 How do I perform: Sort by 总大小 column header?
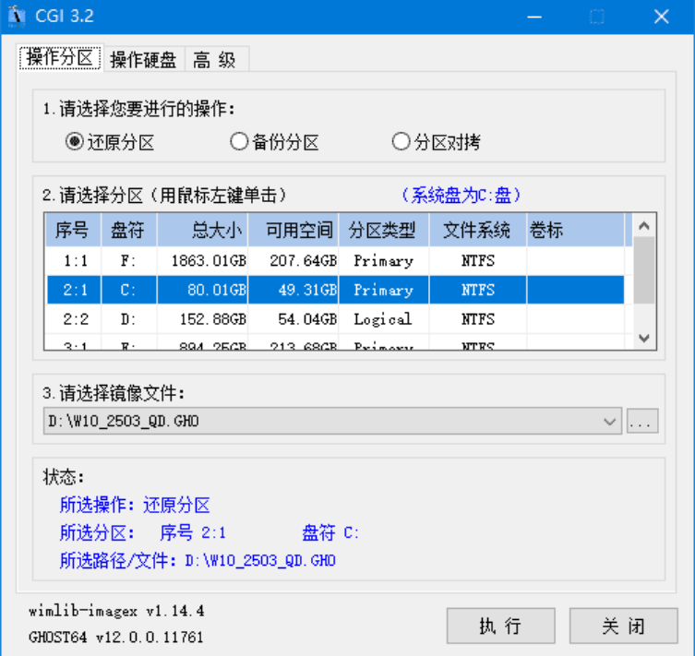tap(202, 230)
